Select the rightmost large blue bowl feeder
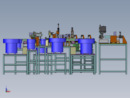Screen dimensions: 130x98 pyautogui.click(x=86, y=46)
